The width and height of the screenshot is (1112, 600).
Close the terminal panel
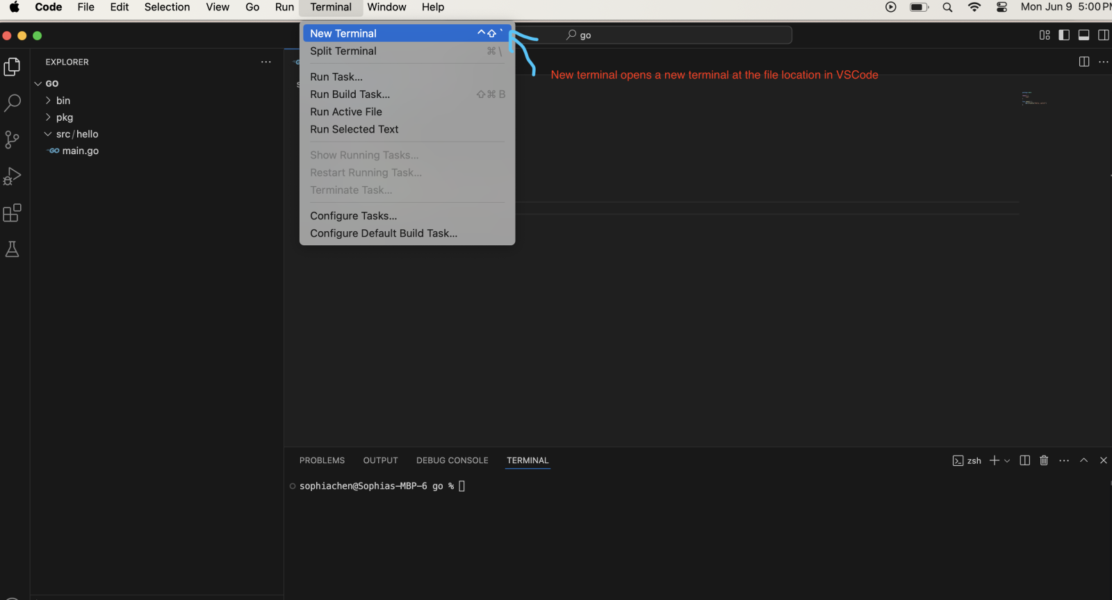coord(1104,460)
